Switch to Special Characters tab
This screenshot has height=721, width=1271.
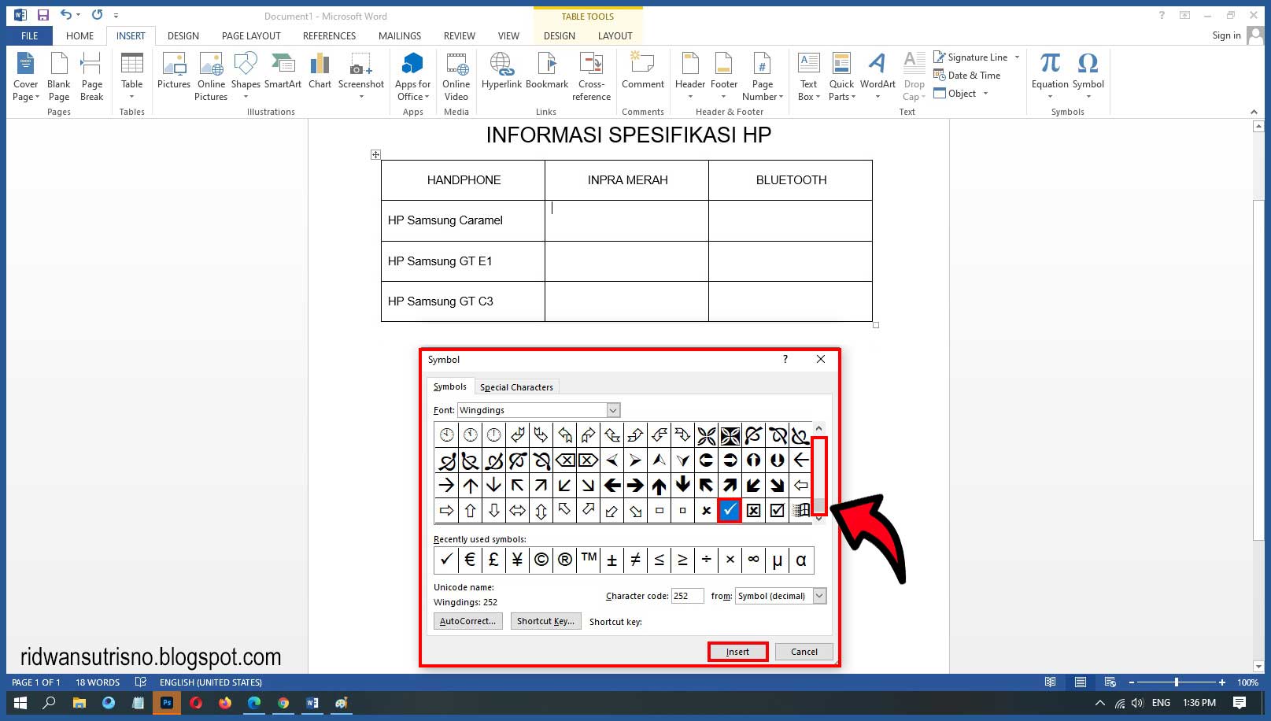516,386
